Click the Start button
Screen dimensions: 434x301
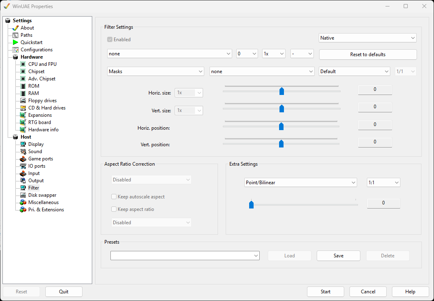[x=326, y=292]
